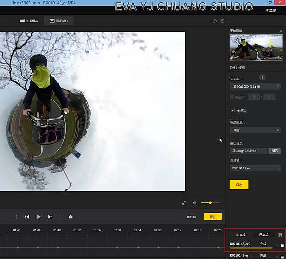Click the clear task list icon
The height and width of the screenshot is (259, 286).
[280, 235]
